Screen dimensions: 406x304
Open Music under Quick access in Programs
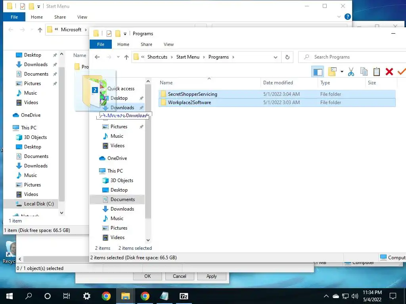tap(117, 136)
